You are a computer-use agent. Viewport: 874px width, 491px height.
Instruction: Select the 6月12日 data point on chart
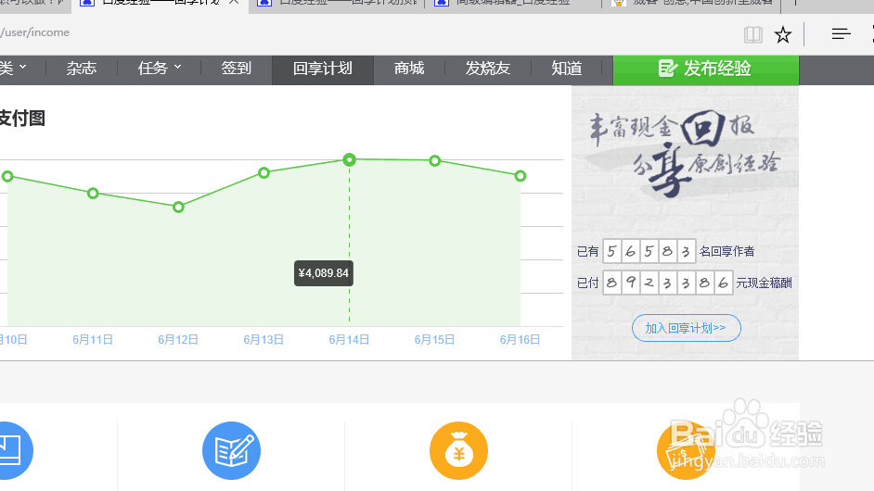178,208
